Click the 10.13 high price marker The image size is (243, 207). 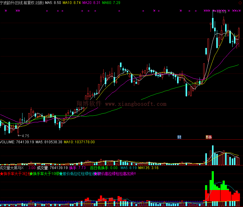point(221,12)
